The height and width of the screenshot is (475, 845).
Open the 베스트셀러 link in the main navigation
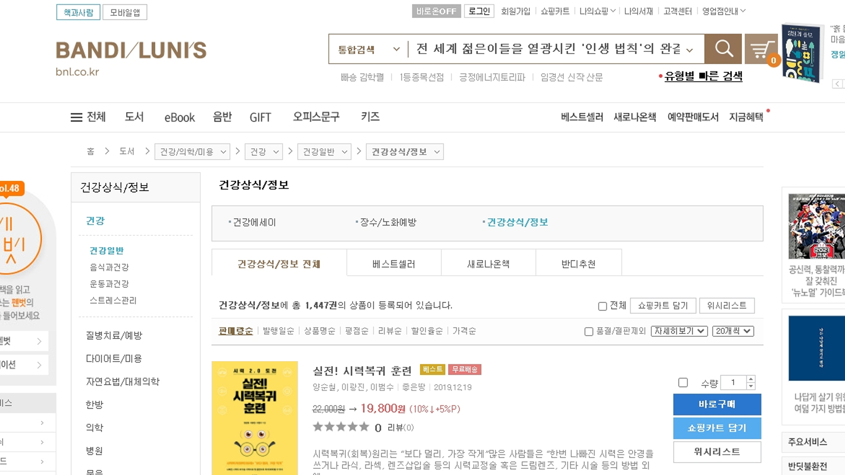(x=582, y=117)
